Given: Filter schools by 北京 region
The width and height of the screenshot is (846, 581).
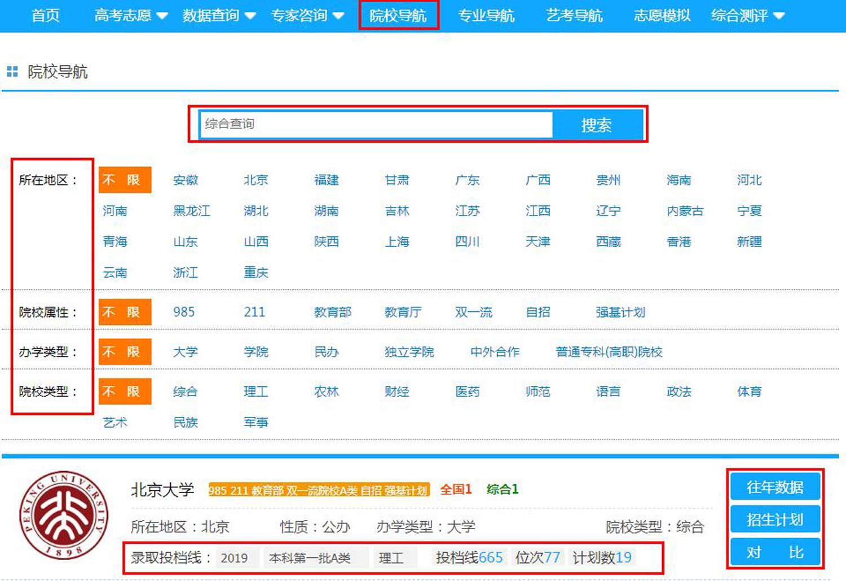Looking at the screenshot, I should tap(255, 180).
